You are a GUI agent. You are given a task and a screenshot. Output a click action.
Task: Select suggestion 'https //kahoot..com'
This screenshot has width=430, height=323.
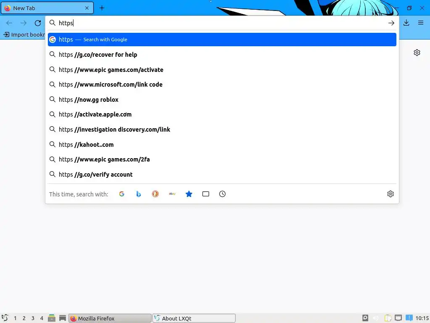pyautogui.click(x=222, y=145)
